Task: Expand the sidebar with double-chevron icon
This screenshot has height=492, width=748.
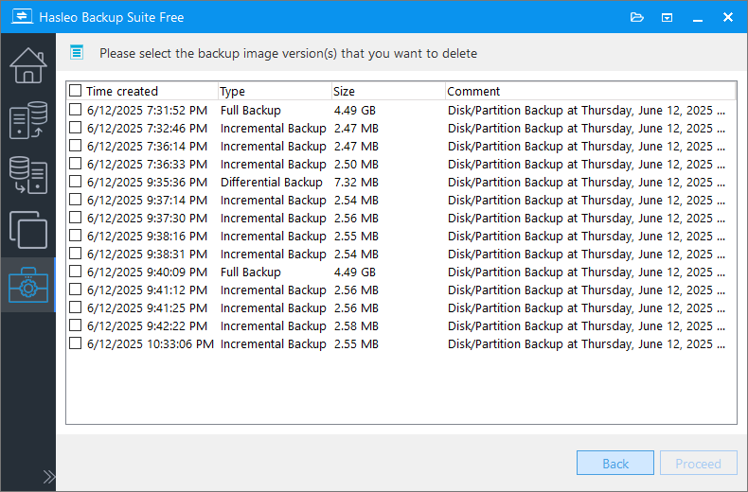Action: pyautogui.click(x=48, y=476)
